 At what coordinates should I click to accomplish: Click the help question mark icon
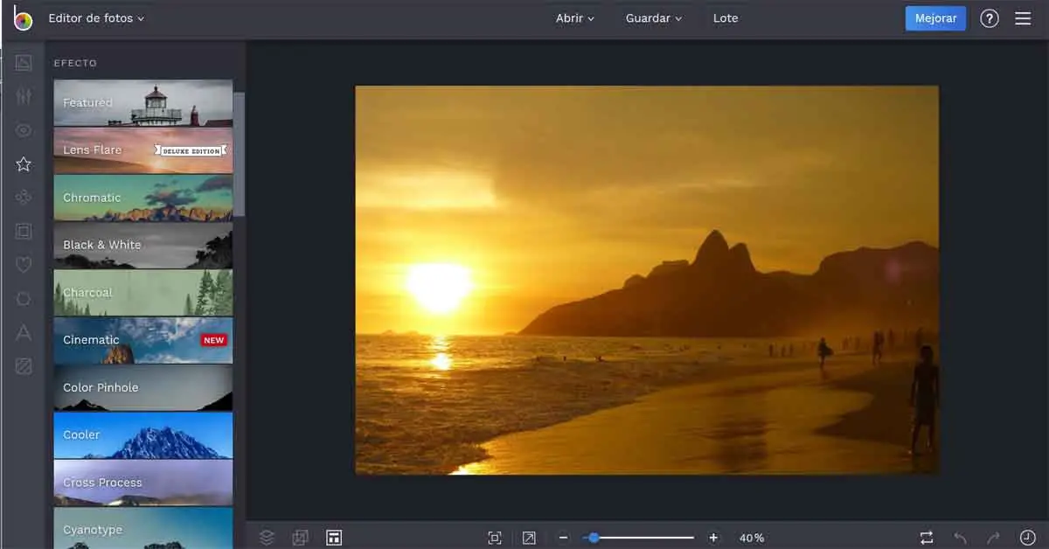click(x=989, y=18)
